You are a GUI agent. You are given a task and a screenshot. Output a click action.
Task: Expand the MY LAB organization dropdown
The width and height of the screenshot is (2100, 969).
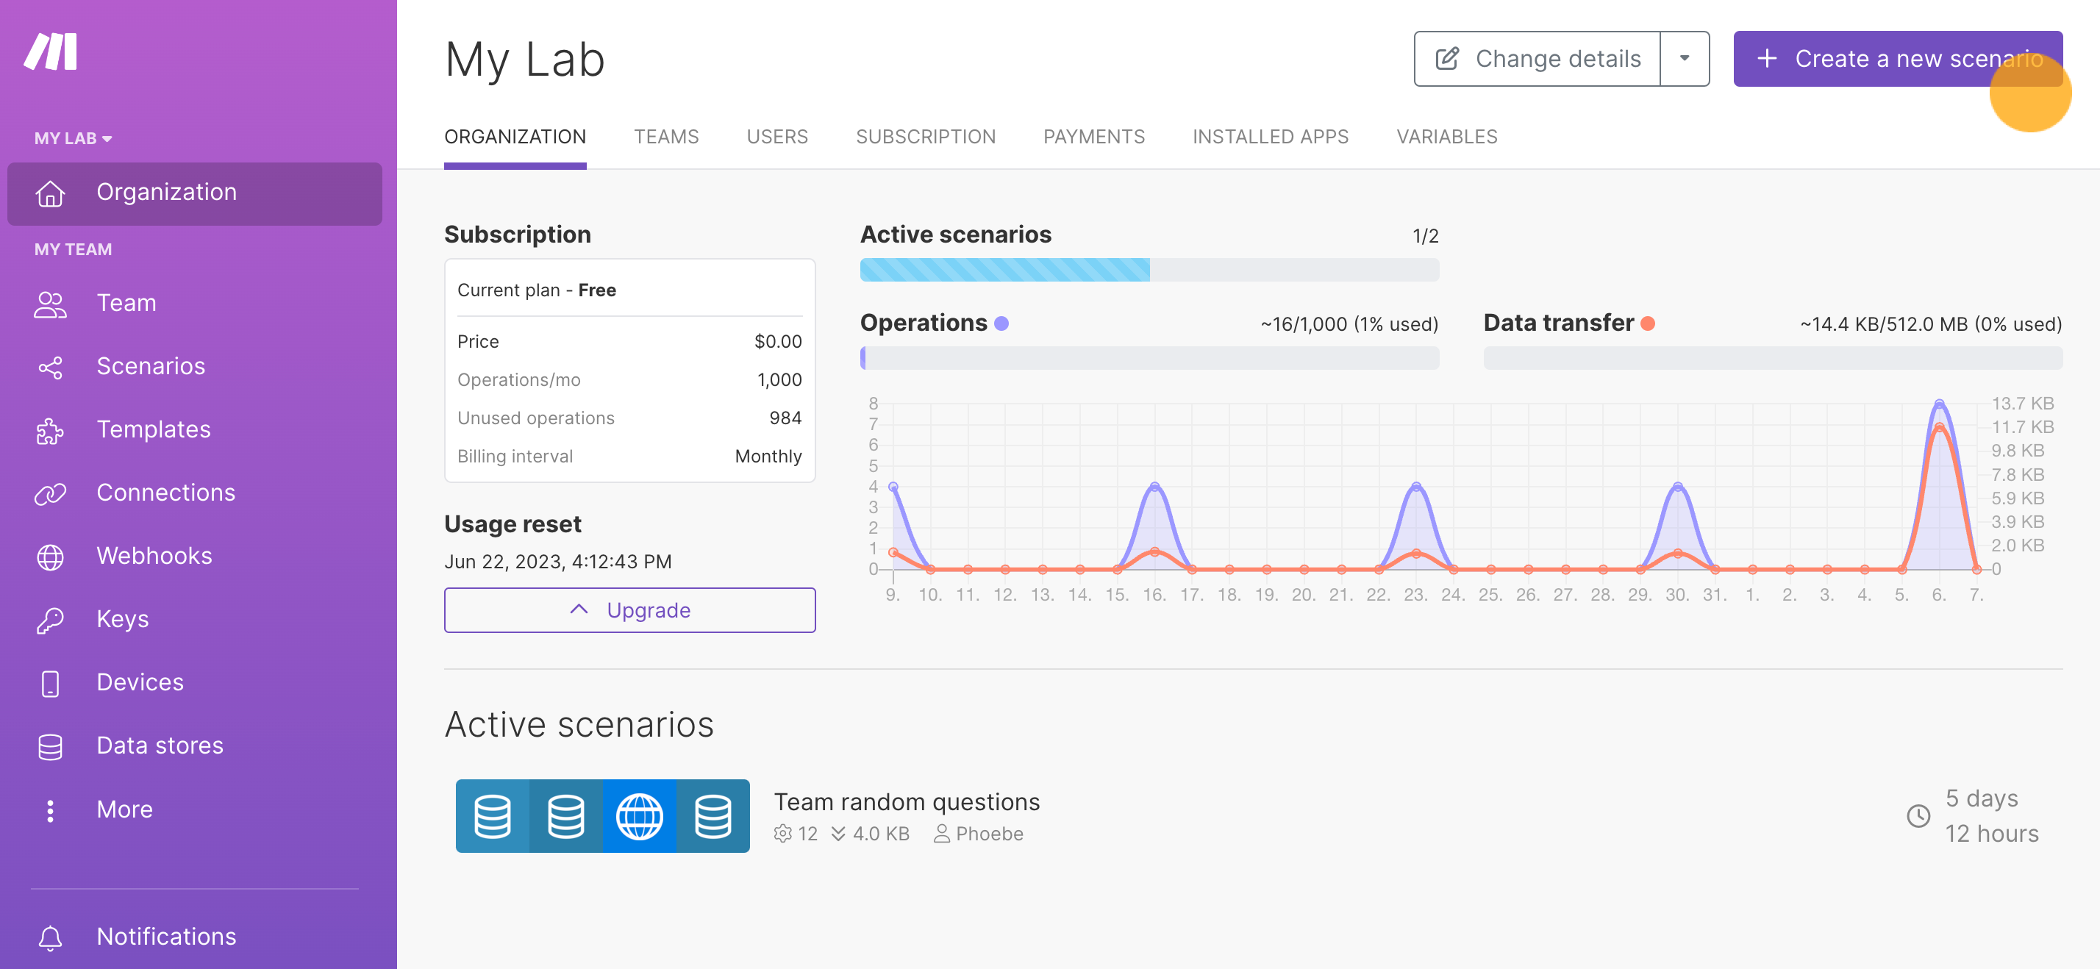click(74, 138)
